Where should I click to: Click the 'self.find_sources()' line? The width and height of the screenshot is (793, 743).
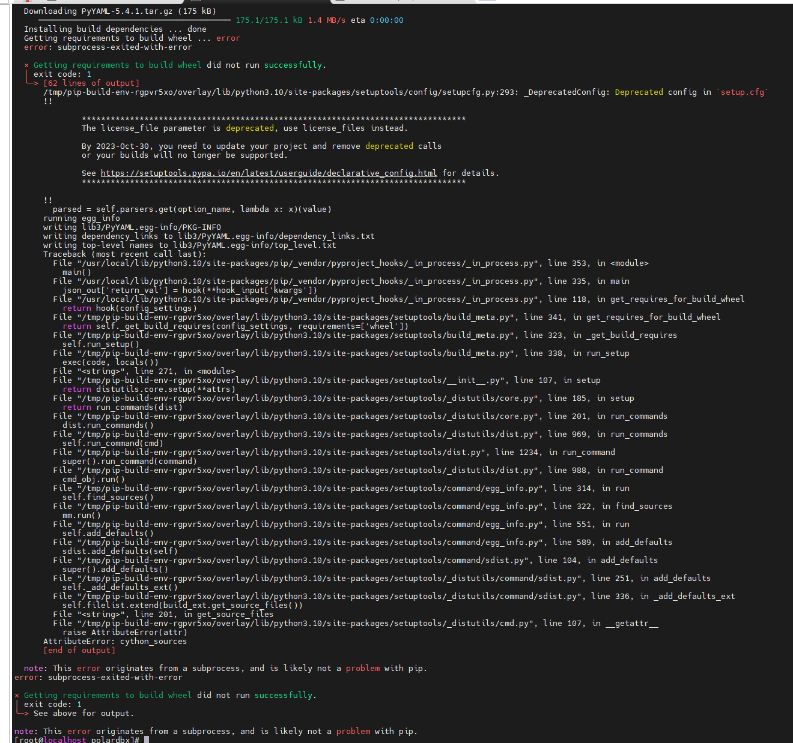(x=108, y=498)
